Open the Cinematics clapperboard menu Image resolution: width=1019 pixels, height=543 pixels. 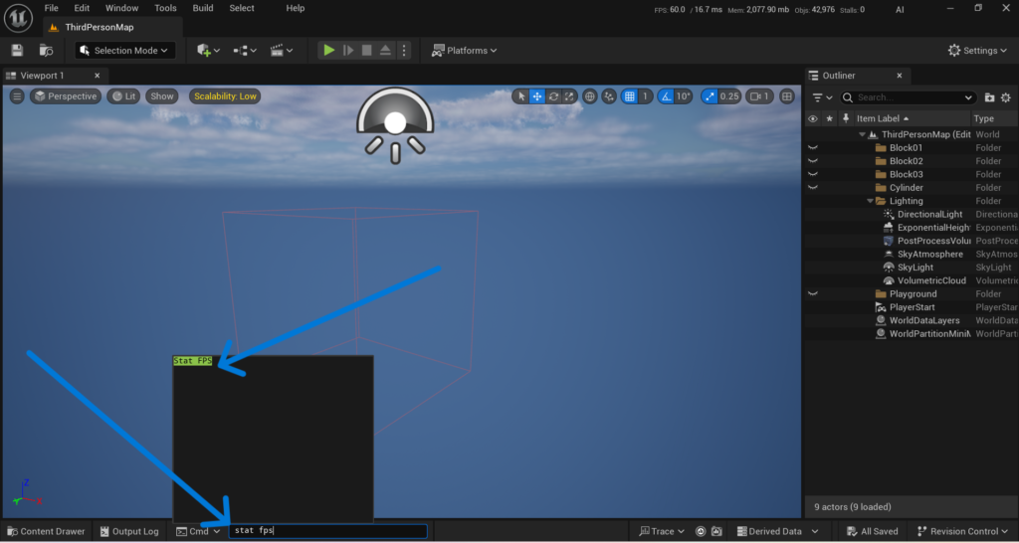[282, 50]
